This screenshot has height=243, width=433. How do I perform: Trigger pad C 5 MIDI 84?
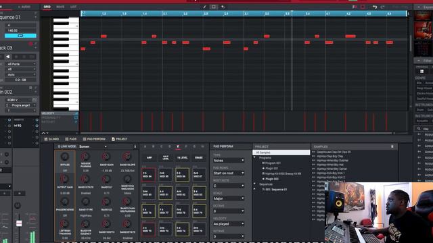[x=148, y=175]
